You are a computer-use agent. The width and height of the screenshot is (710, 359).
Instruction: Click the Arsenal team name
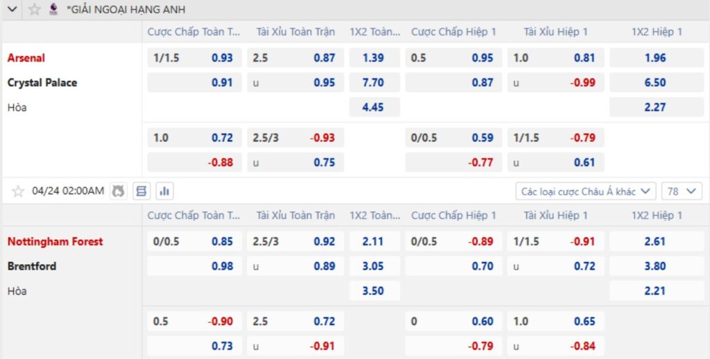click(26, 58)
